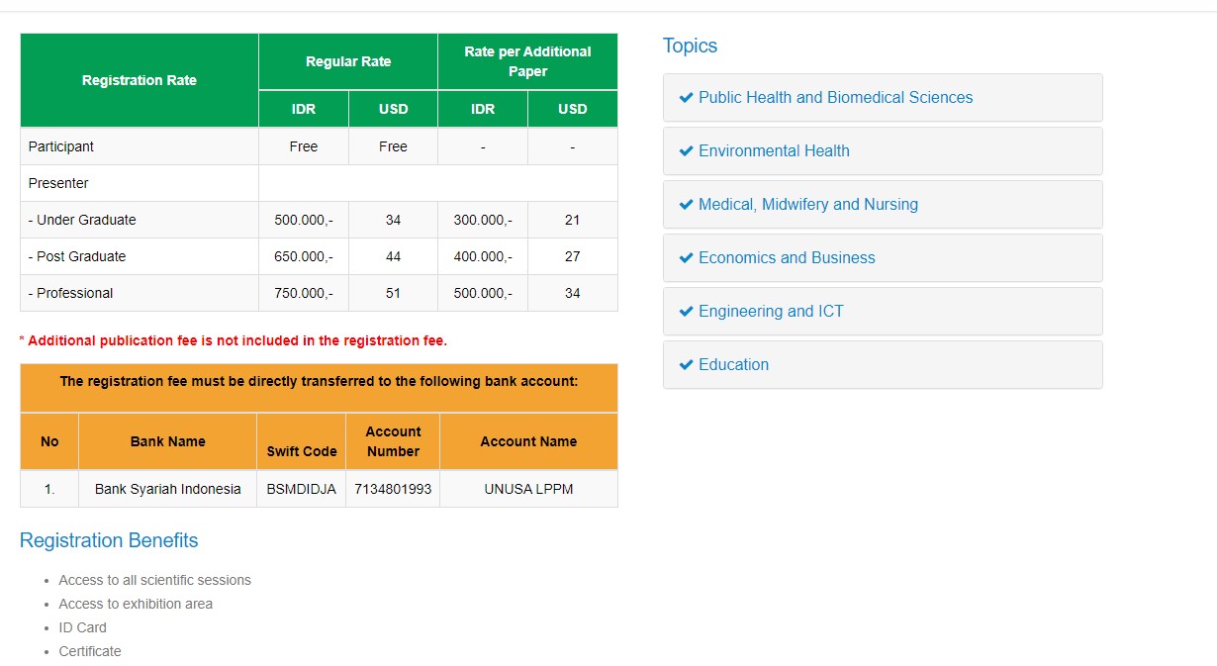Select the Education topic text
This screenshot has width=1217, height=666.
[733, 365]
